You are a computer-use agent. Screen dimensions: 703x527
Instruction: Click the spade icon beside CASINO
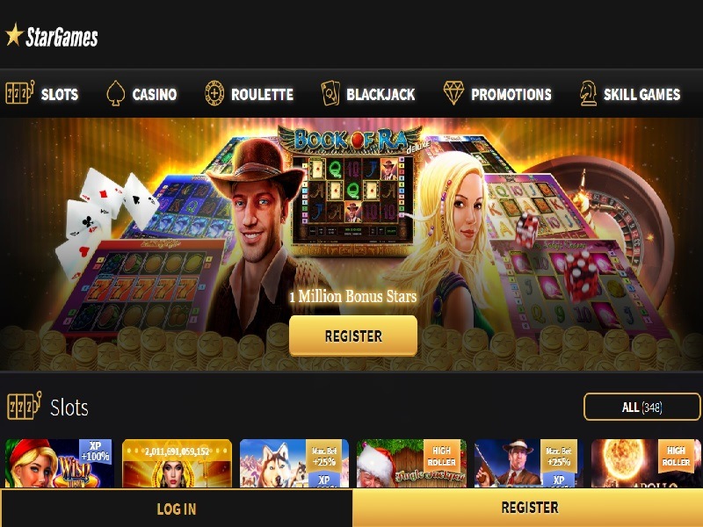pos(116,93)
